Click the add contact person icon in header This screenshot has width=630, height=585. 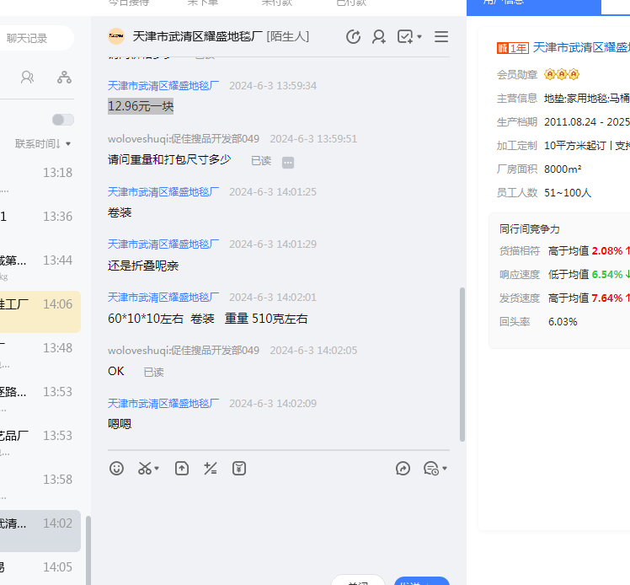tap(379, 36)
